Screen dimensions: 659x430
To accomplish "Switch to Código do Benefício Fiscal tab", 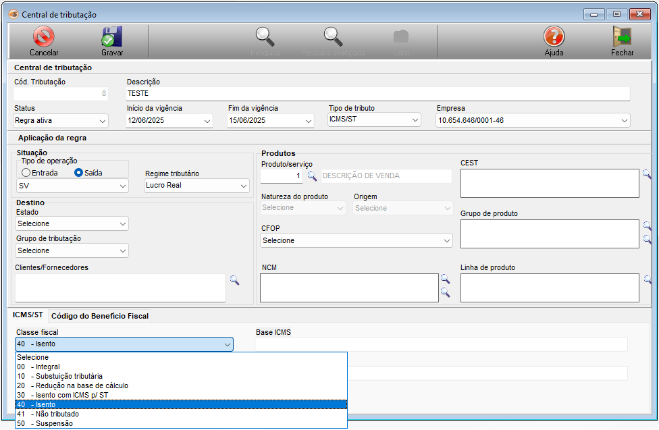I will tap(100, 316).
